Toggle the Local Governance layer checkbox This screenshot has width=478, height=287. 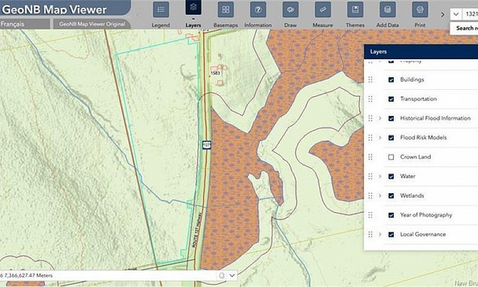tap(391, 234)
